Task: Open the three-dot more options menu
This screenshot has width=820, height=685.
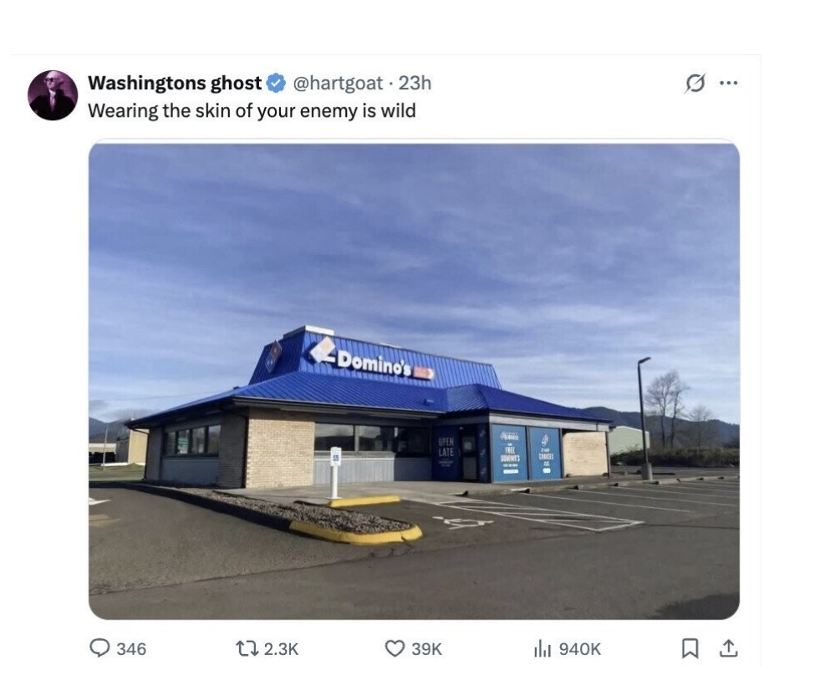Action: (729, 83)
